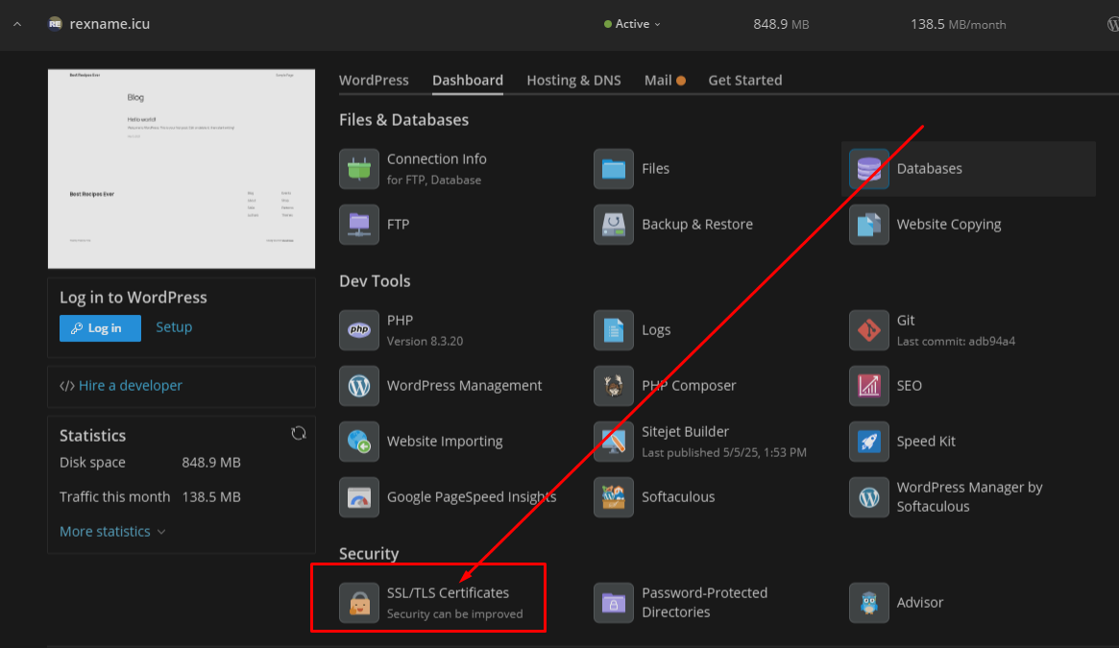Click the WordPress Manager by Softaculous icon

pos(868,497)
